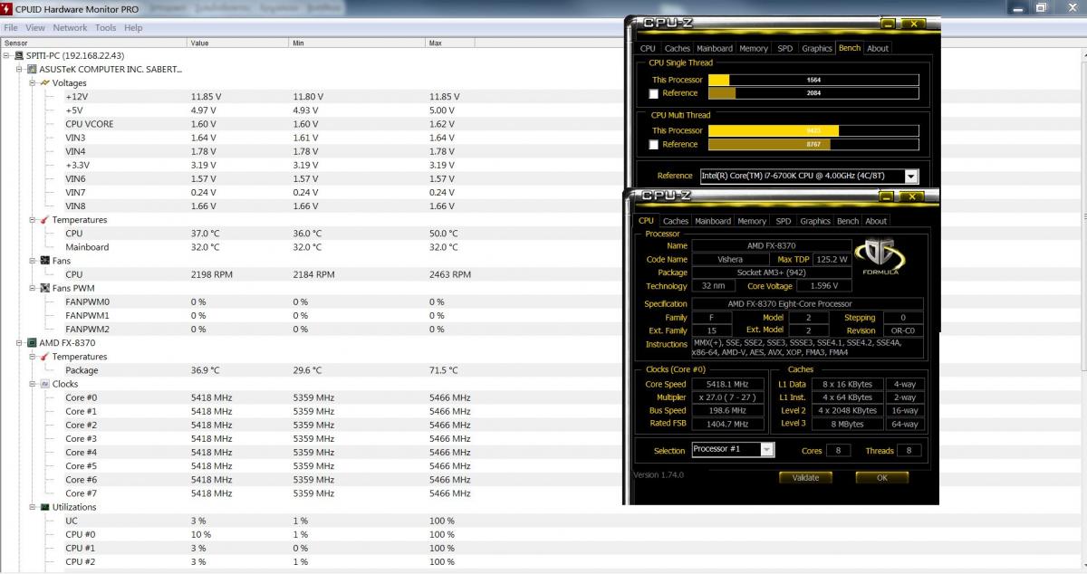
Task: Click the thermometer icon of AMD FX-8370 Temperatures
Action: [x=44, y=357]
